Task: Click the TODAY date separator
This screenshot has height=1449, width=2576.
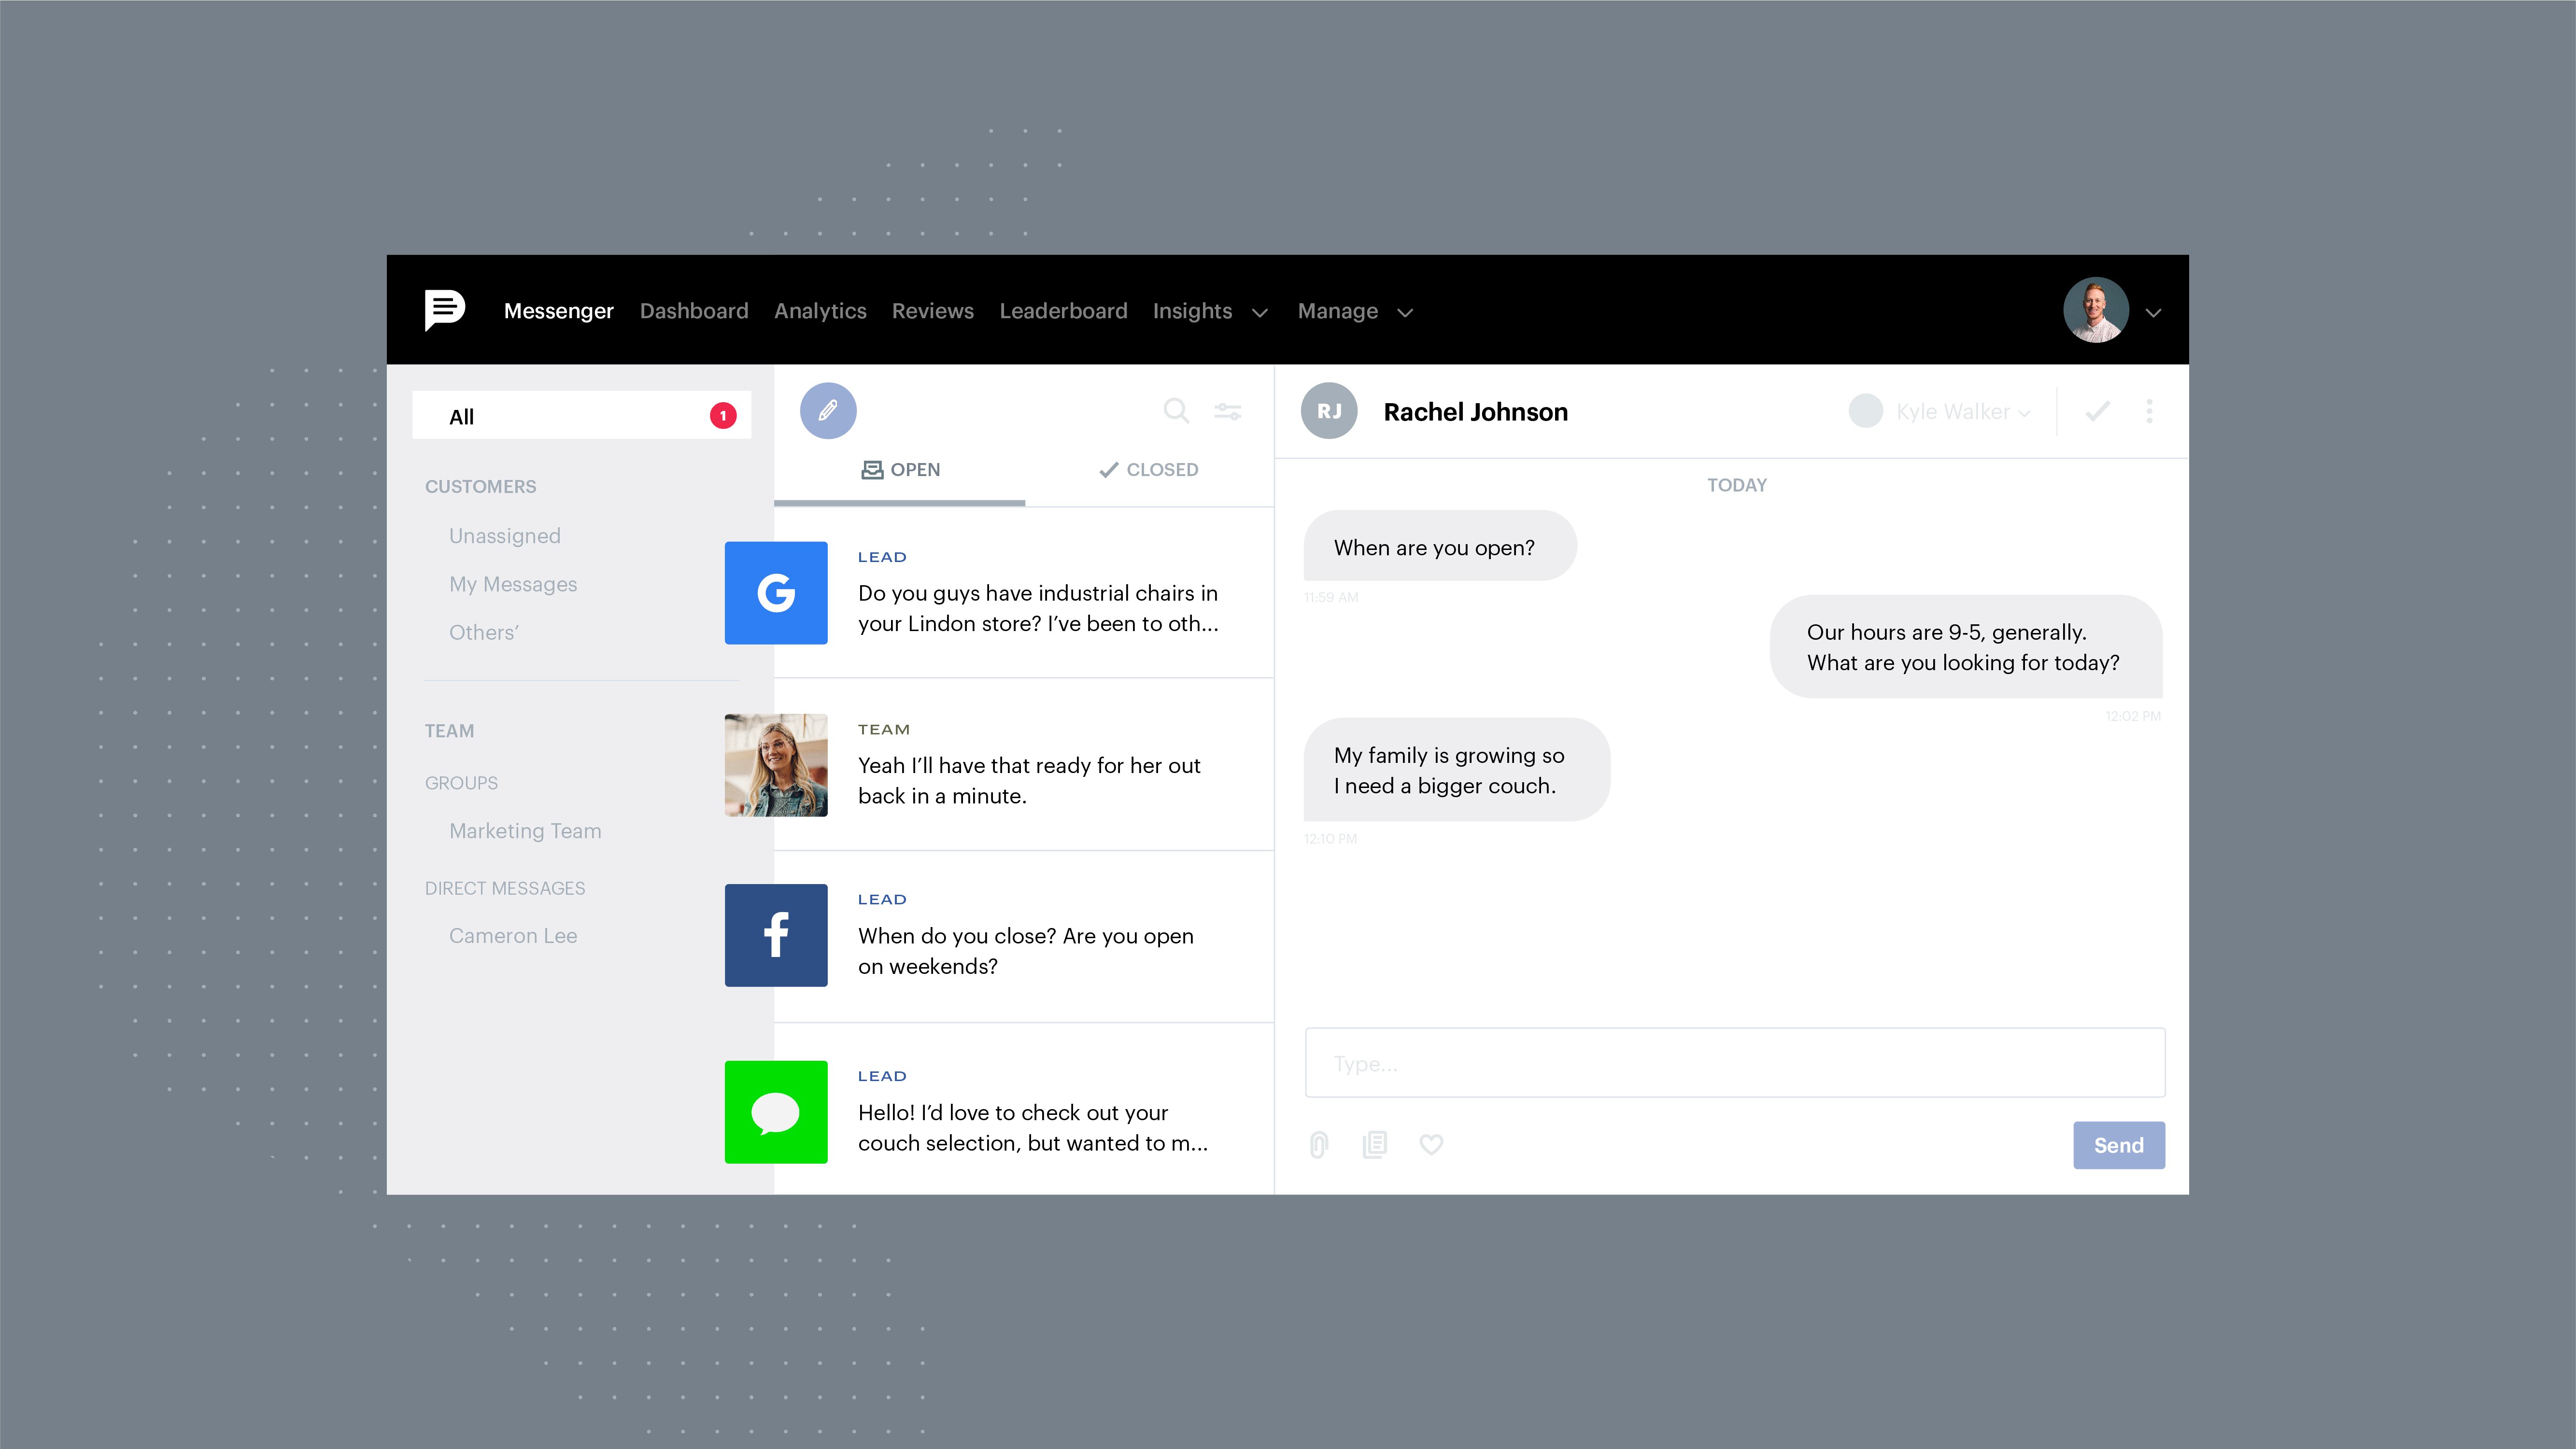Action: [x=1737, y=485]
